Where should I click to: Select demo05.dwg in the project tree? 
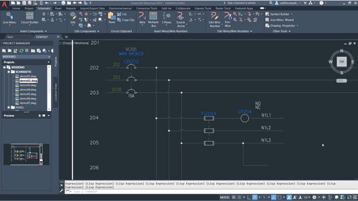click(28, 94)
